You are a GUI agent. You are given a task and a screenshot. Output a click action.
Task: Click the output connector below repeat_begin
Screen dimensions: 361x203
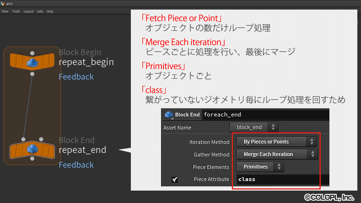(x=32, y=74)
